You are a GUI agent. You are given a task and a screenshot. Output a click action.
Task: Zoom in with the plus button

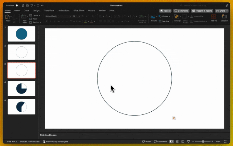click(212, 142)
